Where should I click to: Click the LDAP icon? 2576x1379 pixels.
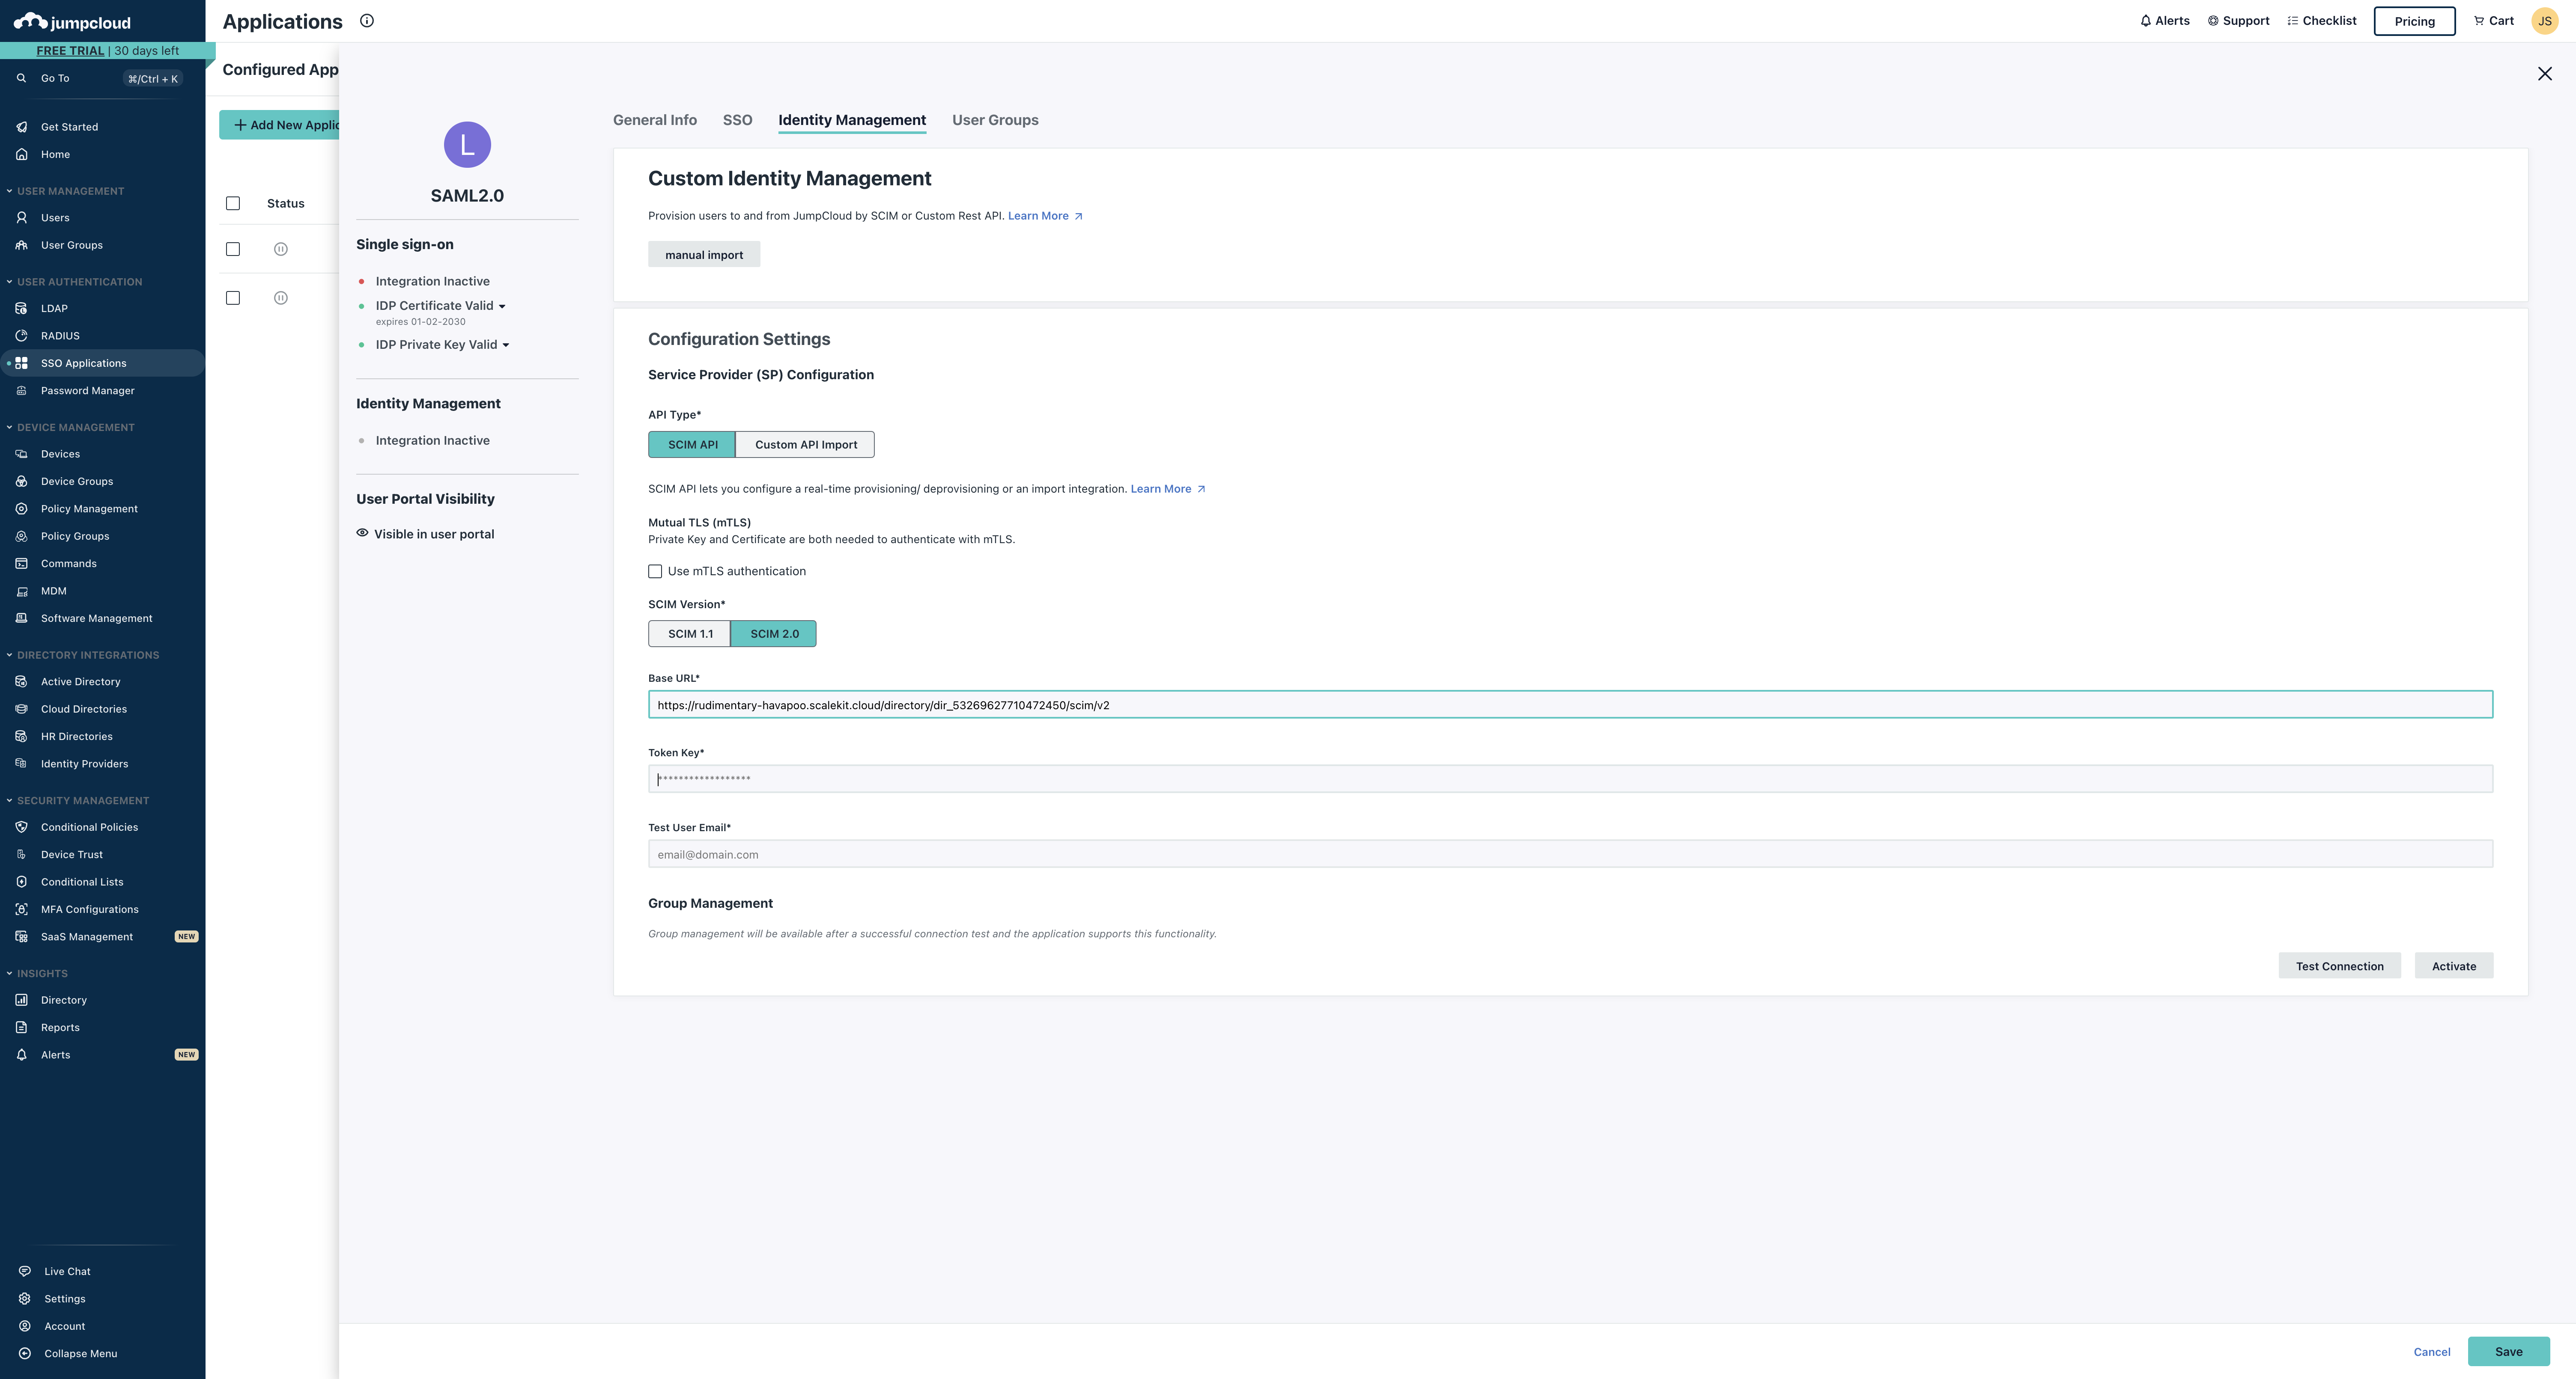[21, 308]
